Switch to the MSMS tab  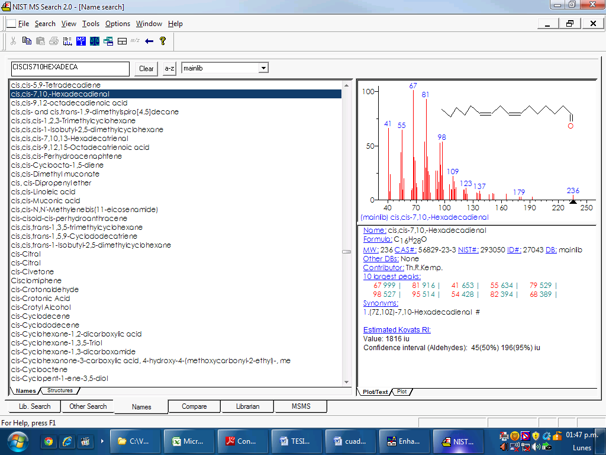[x=301, y=406]
